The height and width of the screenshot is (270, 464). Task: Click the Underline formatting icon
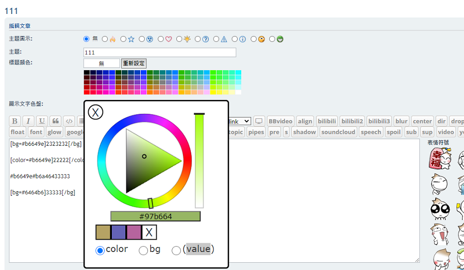(x=42, y=121)
